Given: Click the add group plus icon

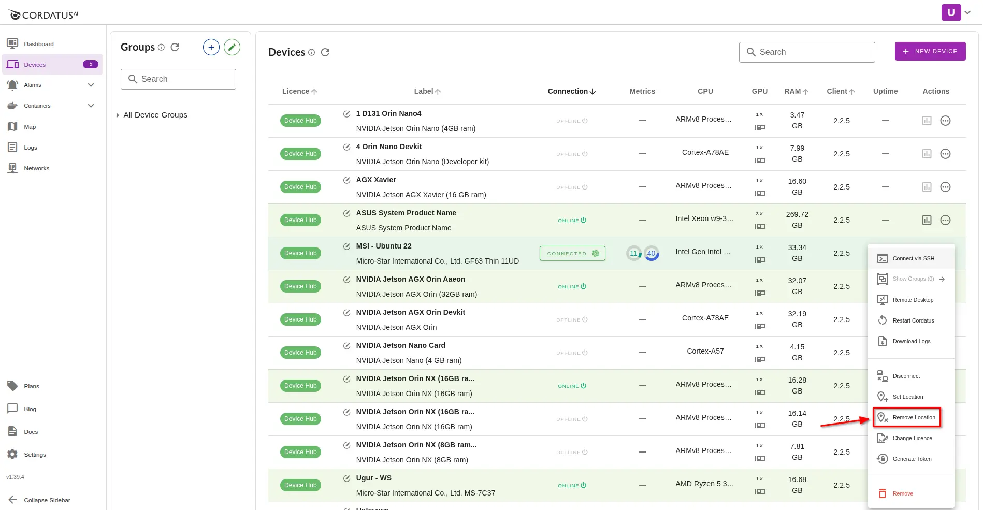Looking at the screenshot, I should (211, 47).
